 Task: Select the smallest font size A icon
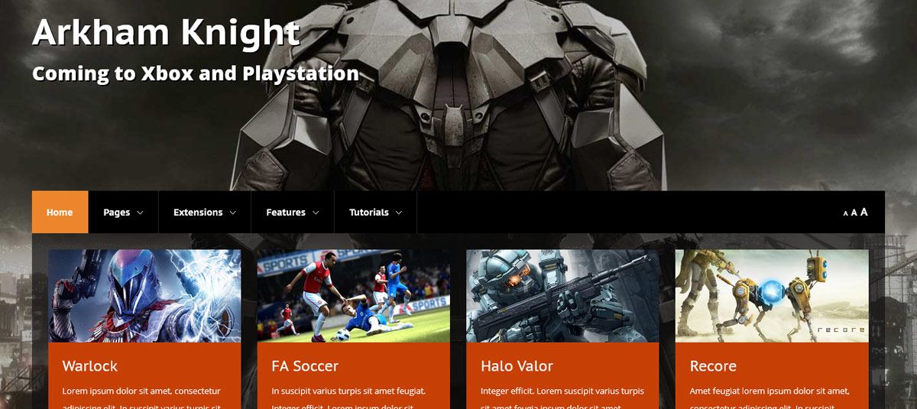click(x=846, y=213)
